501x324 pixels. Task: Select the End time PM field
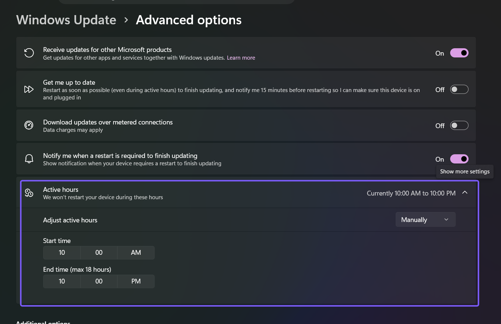(136, 281)
